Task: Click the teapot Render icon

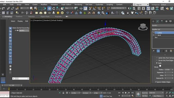Action: click(167, 8)
